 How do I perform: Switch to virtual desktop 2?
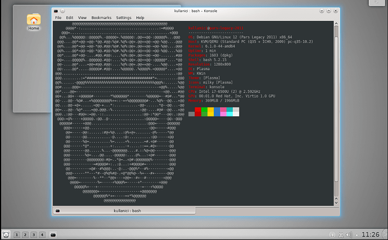point(25,234)
